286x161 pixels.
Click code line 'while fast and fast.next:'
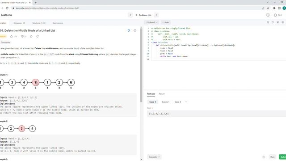pyautogui.click(x=174, y=56)
